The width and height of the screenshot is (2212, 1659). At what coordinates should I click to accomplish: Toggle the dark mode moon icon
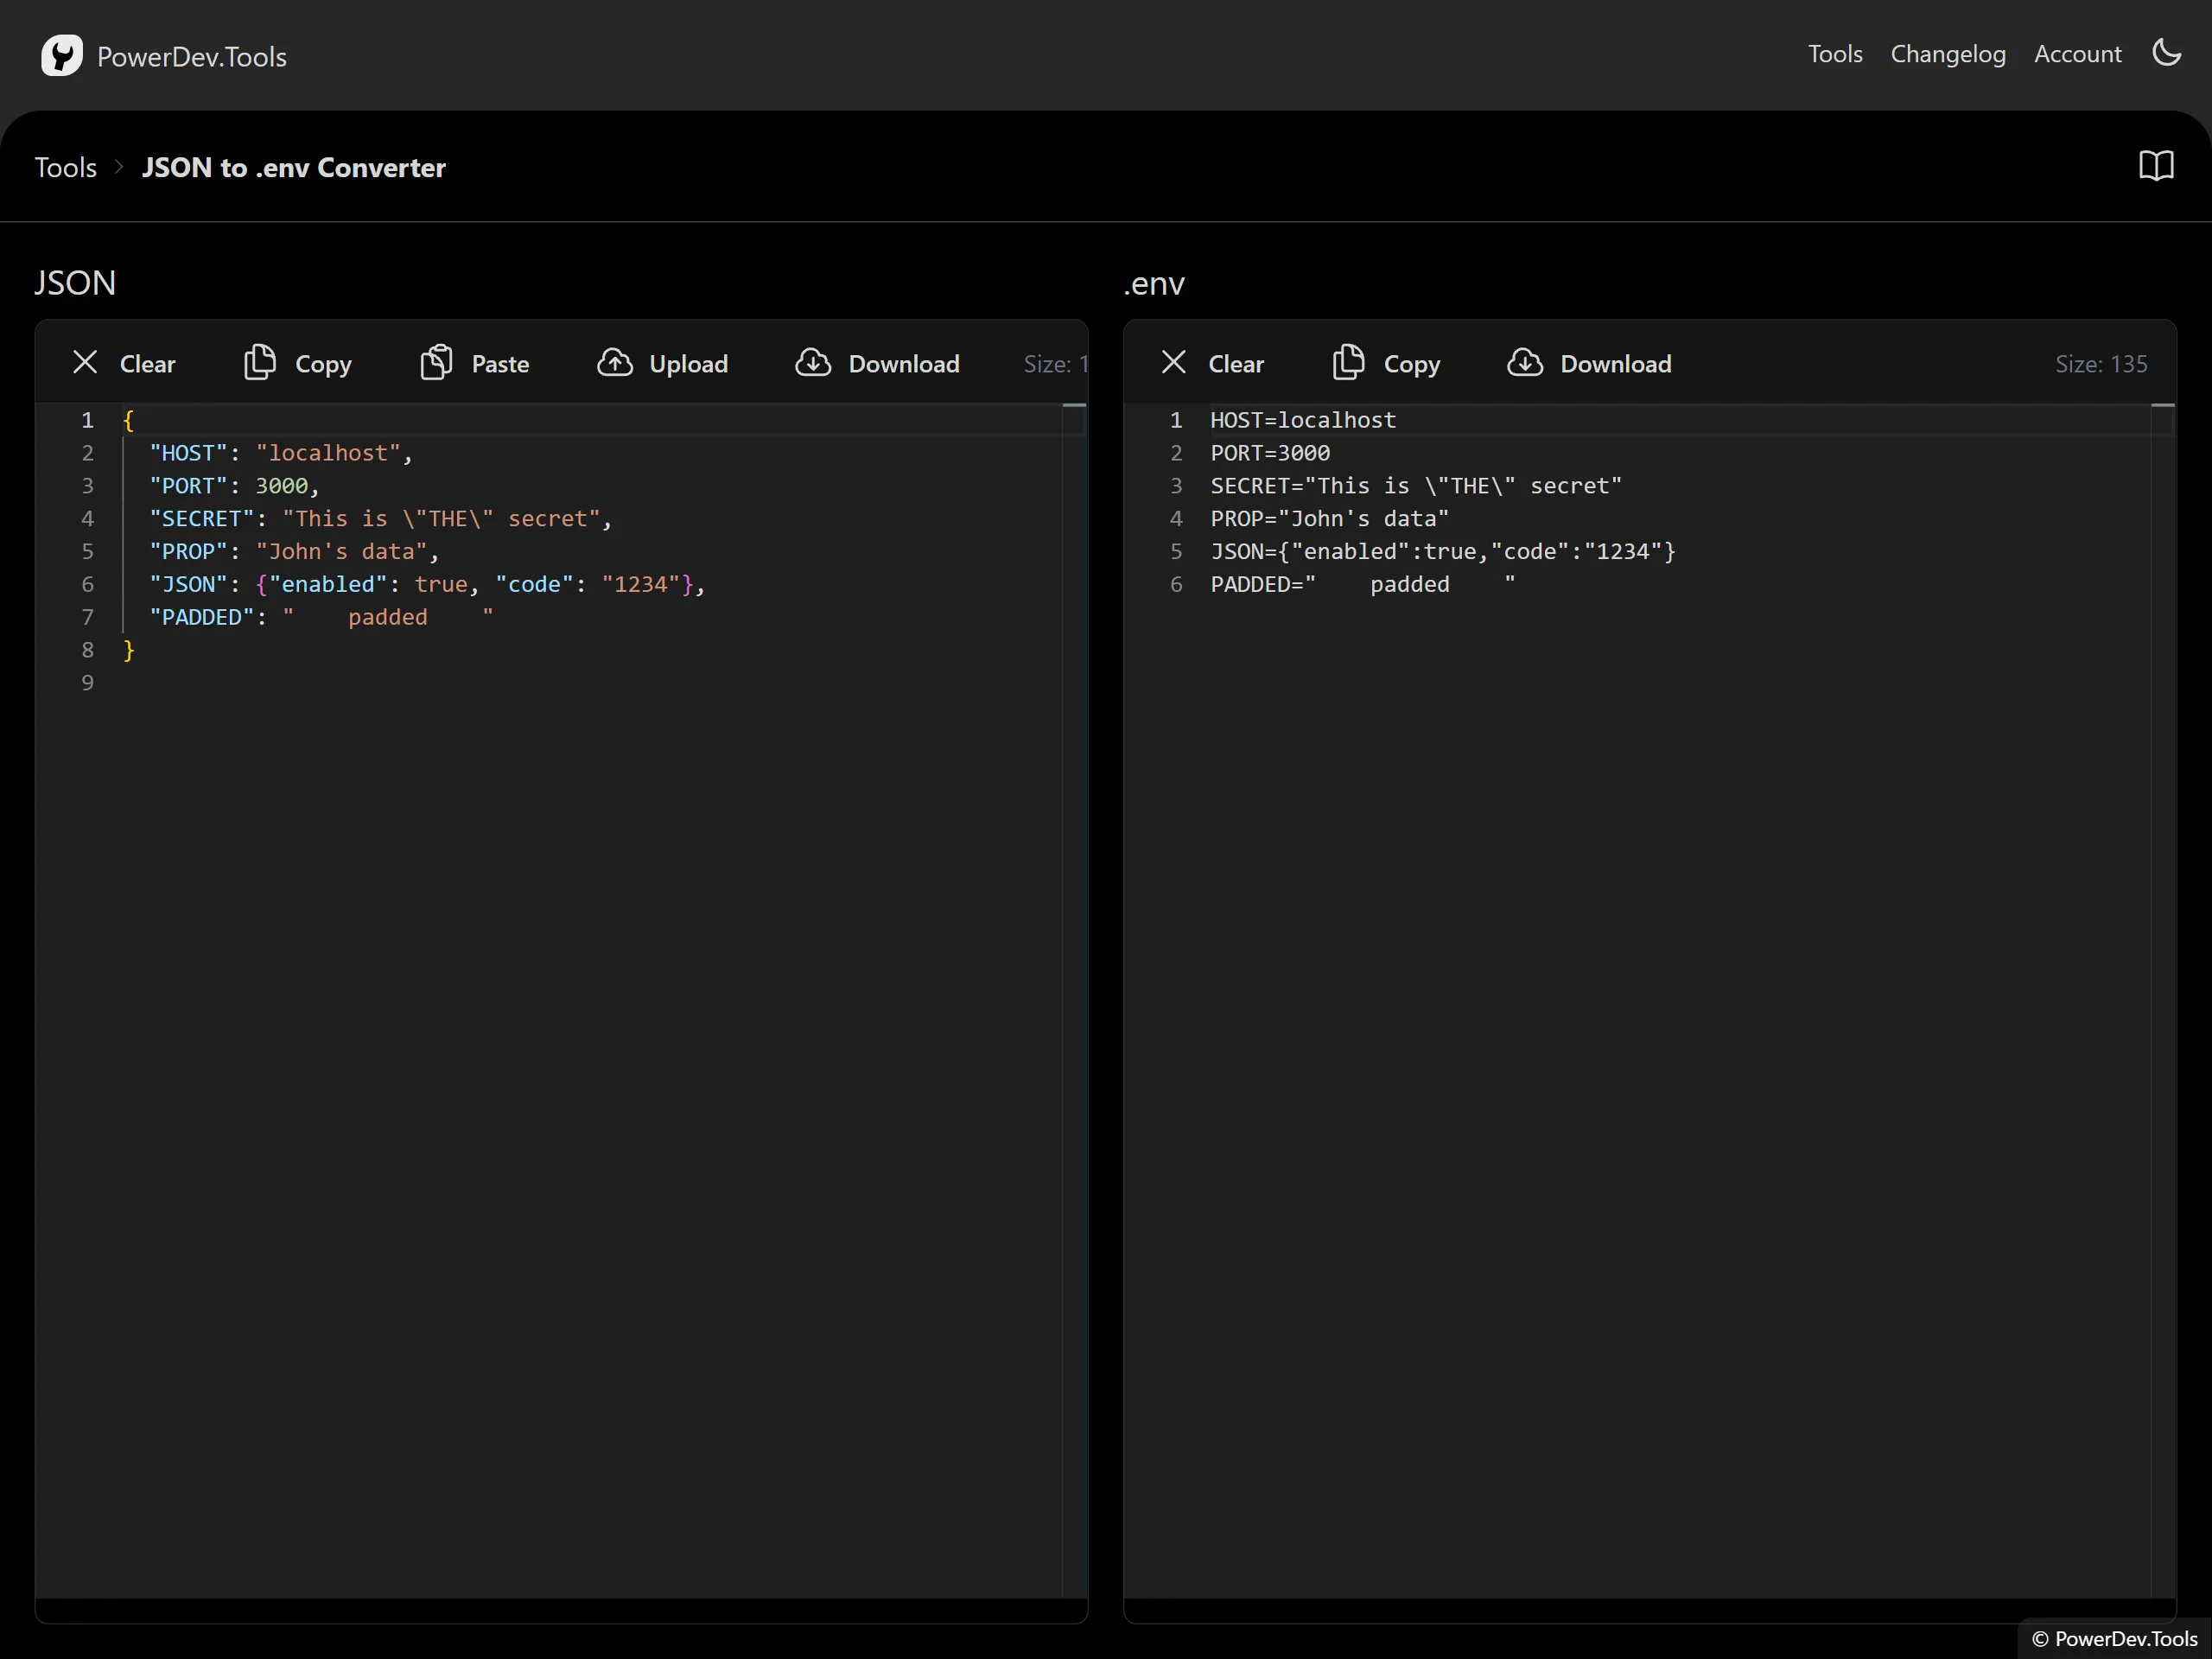pos(2166,53)
